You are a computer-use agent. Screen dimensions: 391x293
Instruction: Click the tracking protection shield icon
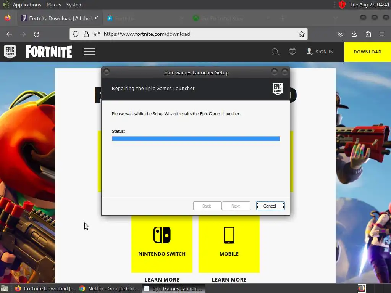click(x=76, y=34)
